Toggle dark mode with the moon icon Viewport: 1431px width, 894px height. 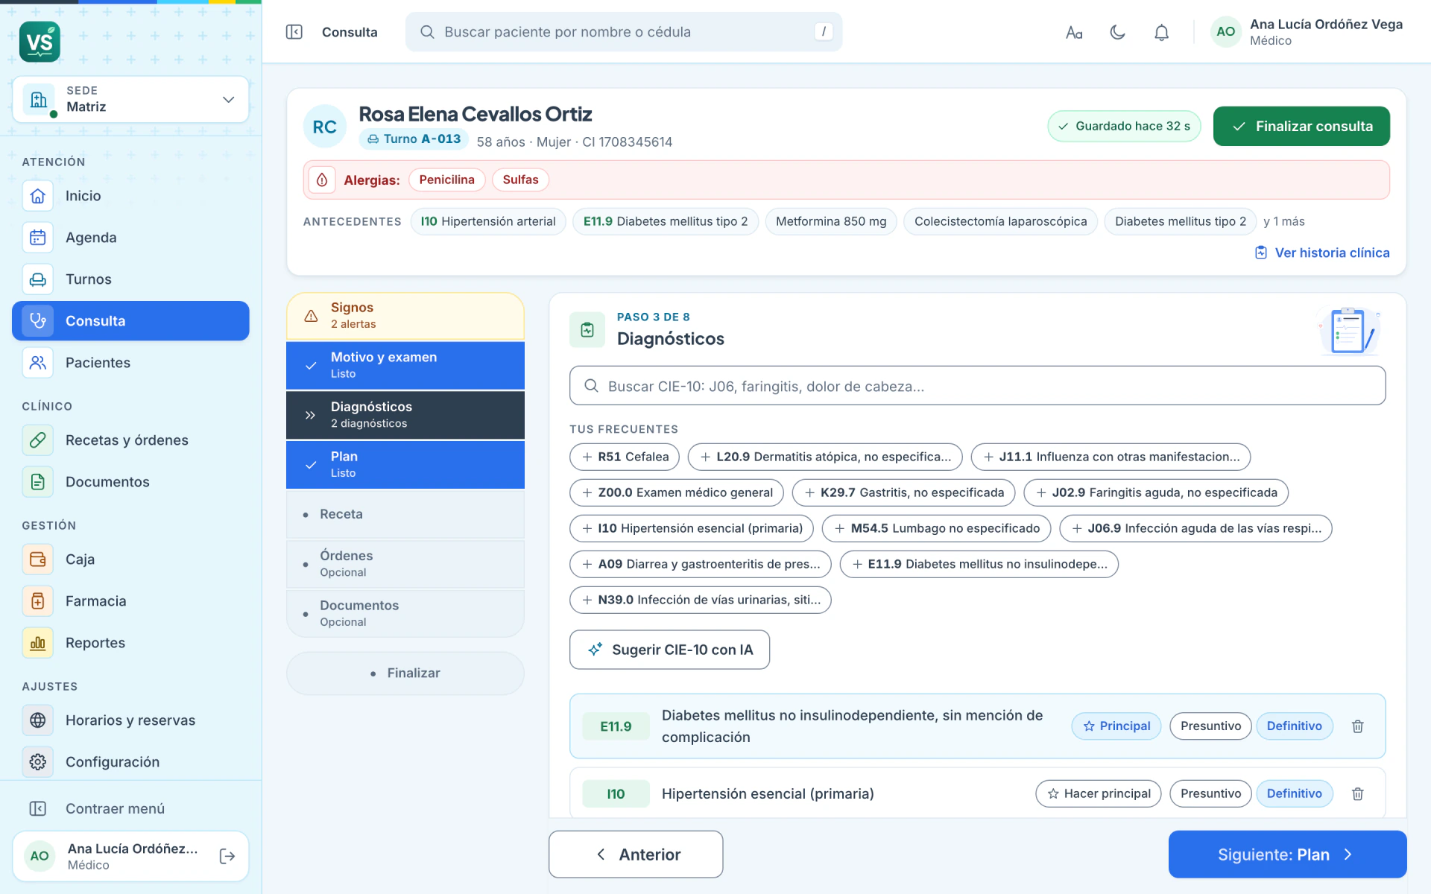click(x=1117, y=32)
